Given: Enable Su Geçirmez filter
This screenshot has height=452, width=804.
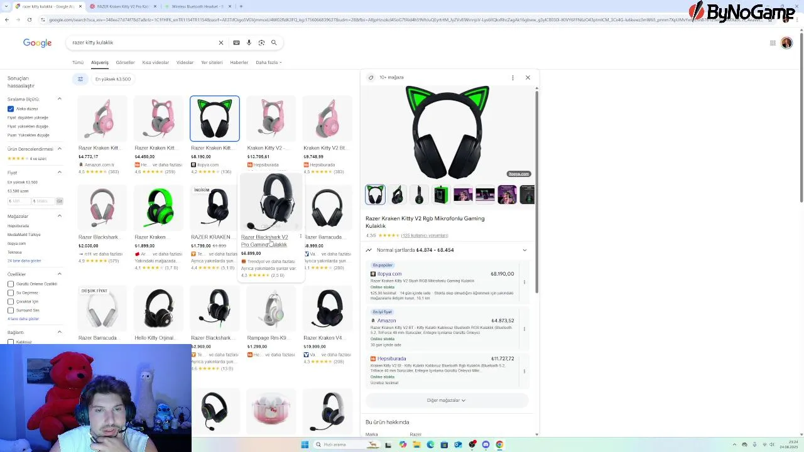Looking at the screenshot, I should [11, 293].
